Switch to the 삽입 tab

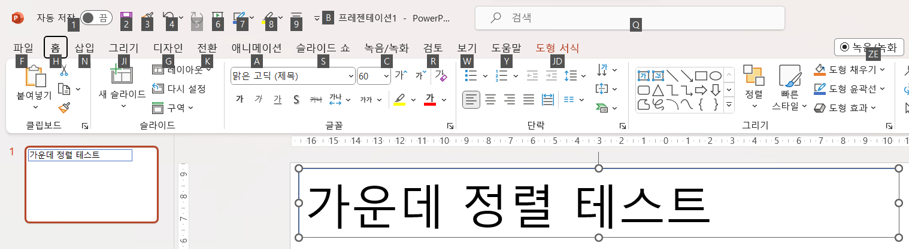84,48
